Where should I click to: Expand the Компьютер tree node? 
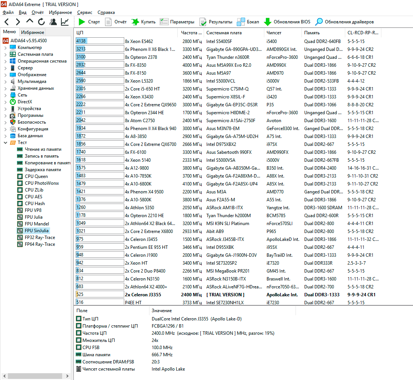click(5, 47)
